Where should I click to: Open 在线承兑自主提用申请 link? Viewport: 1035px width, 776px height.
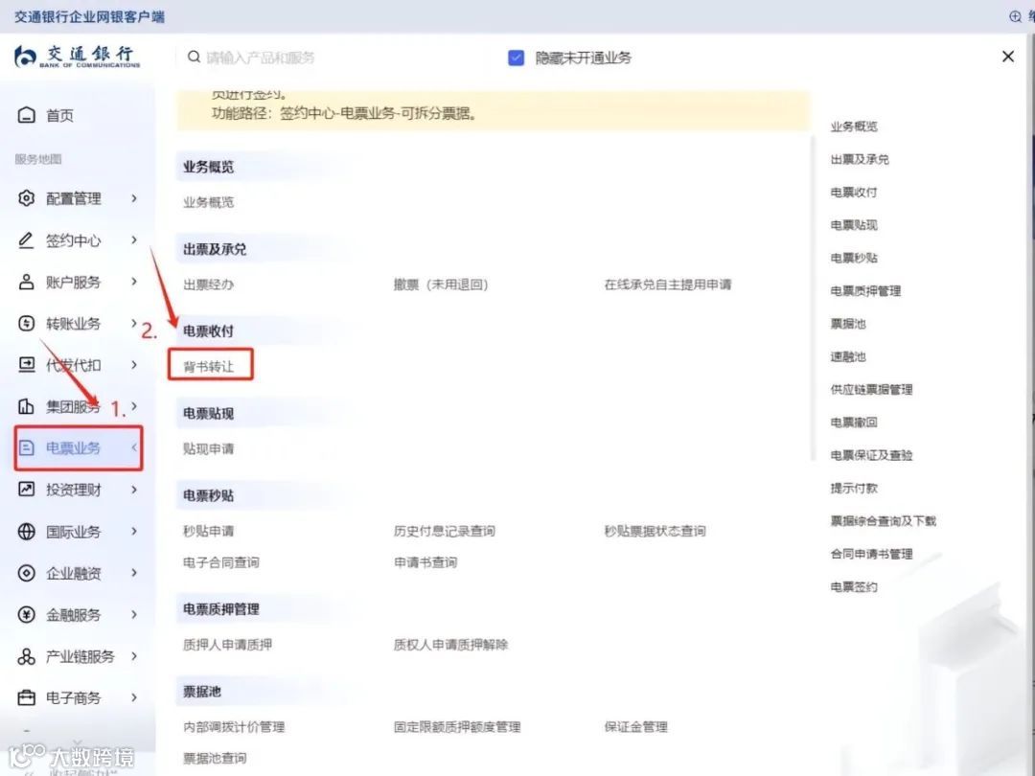[667, 285]
